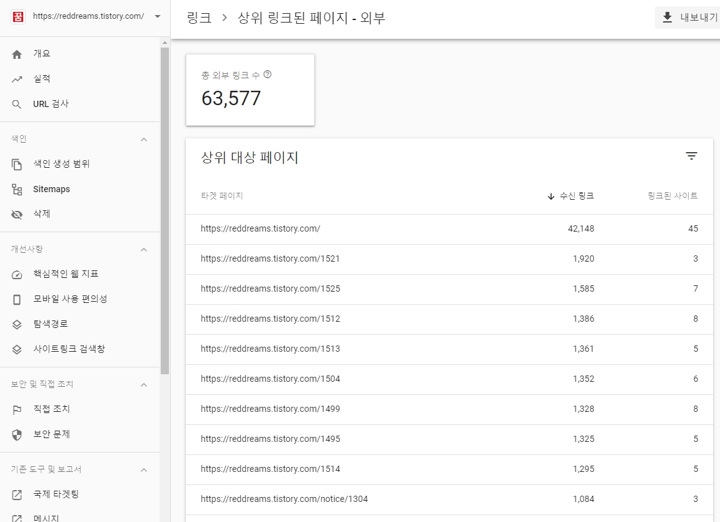Viewport: 720px width, 522px height.
Task: Open row reddreams.tistory.com/1513
Action: (450, 349)
